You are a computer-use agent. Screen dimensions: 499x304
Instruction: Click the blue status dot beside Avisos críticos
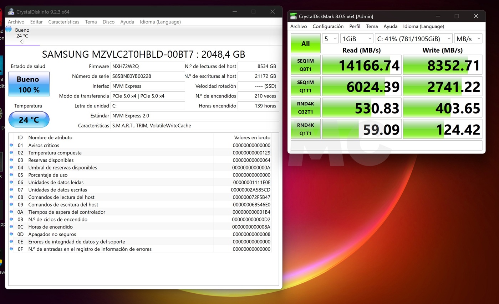click(11, 145)
